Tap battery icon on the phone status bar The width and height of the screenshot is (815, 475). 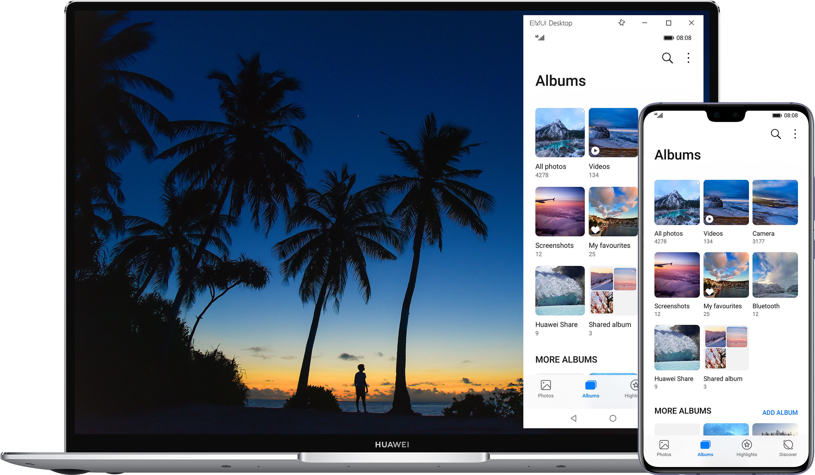coord(777,115)
